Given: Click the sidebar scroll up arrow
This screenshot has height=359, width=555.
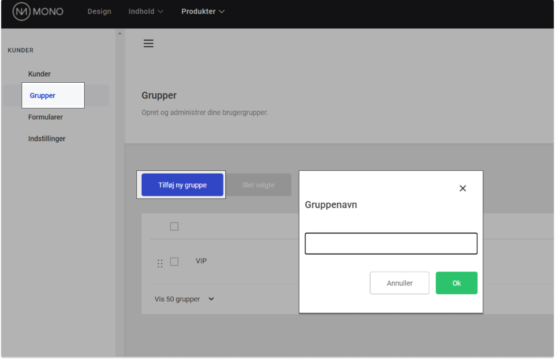Looking at the screenshot, I should 120,33.
